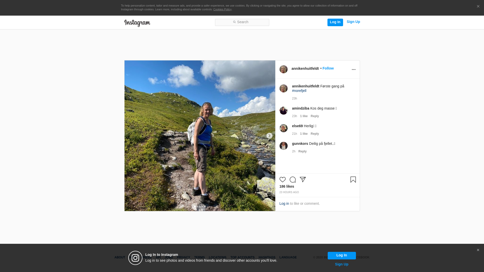The image size is (484, 272).
Task: Click the 23h timestamp under caption
Action: (294, 98)
